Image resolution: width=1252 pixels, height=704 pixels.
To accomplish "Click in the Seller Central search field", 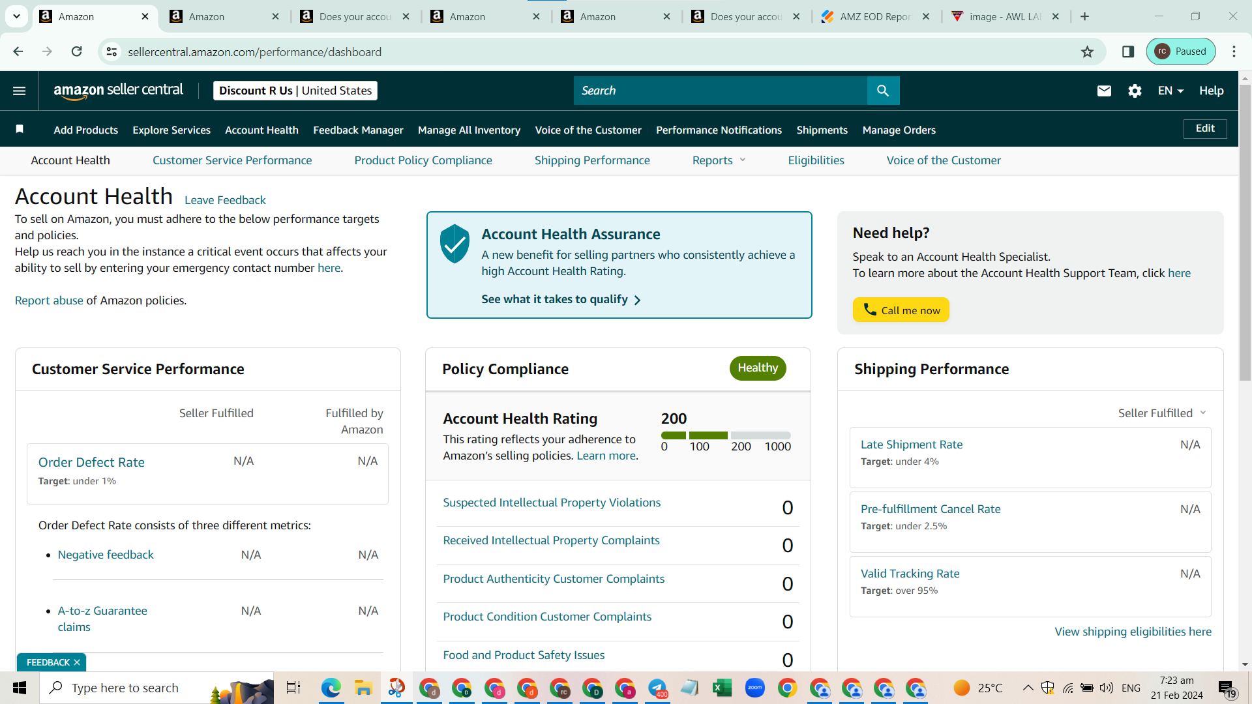I will pyautogui.click(x=721, y=91).
